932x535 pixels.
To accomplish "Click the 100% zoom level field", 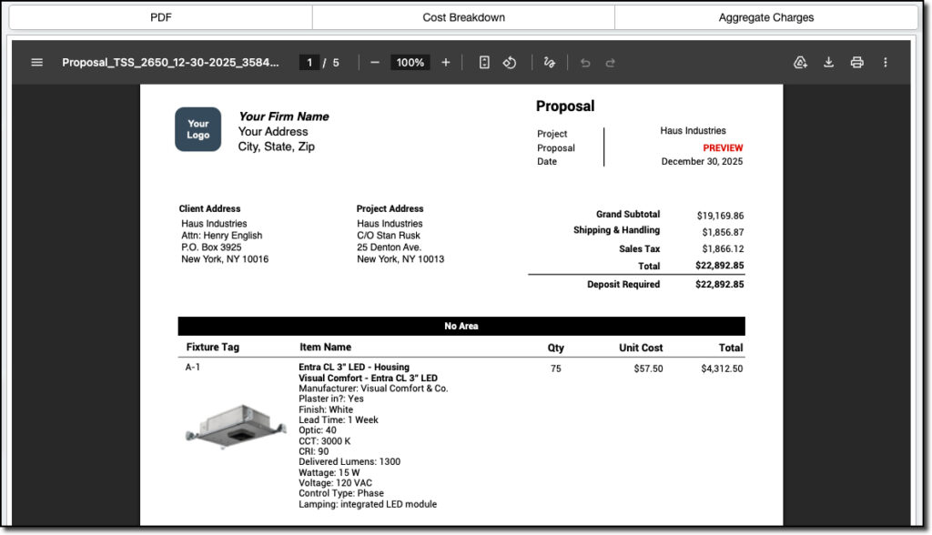I will pos(410,63).
